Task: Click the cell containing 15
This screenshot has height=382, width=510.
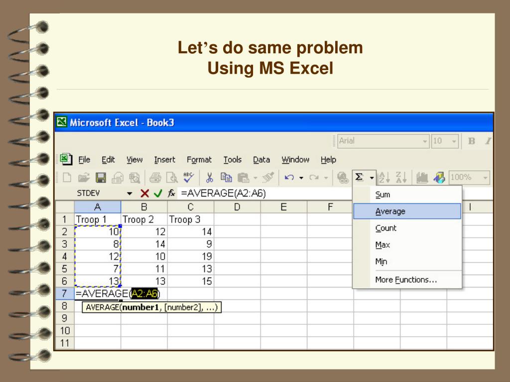Action: 191,282
